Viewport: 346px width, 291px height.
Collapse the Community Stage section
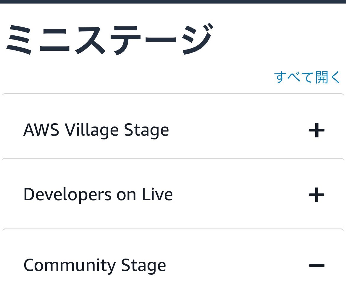click(x=173, y=265)
